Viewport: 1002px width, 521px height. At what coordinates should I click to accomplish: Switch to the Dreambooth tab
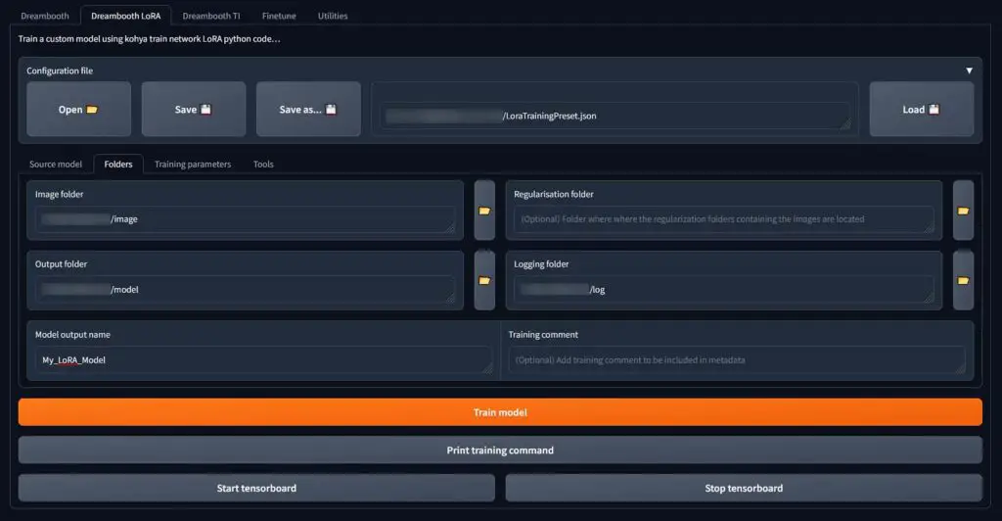point(45,16)
